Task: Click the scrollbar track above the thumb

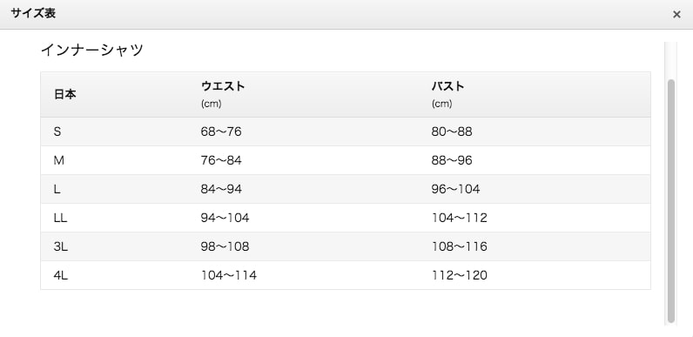Action: coord(671,61)
